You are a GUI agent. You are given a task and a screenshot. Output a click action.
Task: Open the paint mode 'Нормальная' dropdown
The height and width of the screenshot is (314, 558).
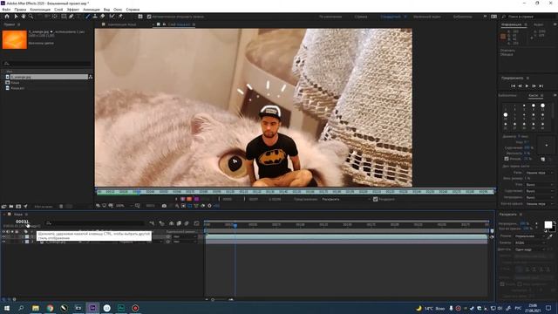coord(530,236)
